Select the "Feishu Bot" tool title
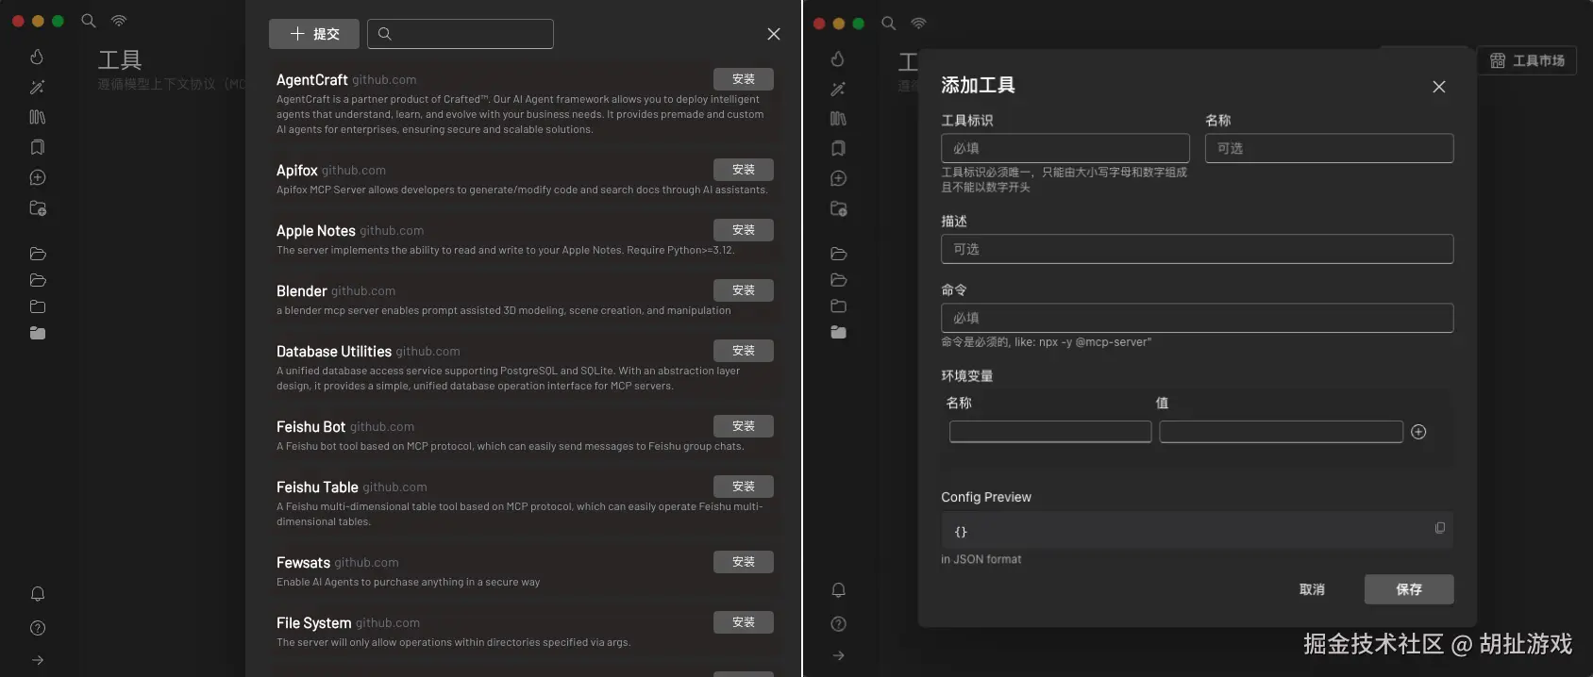 (311, 427)
